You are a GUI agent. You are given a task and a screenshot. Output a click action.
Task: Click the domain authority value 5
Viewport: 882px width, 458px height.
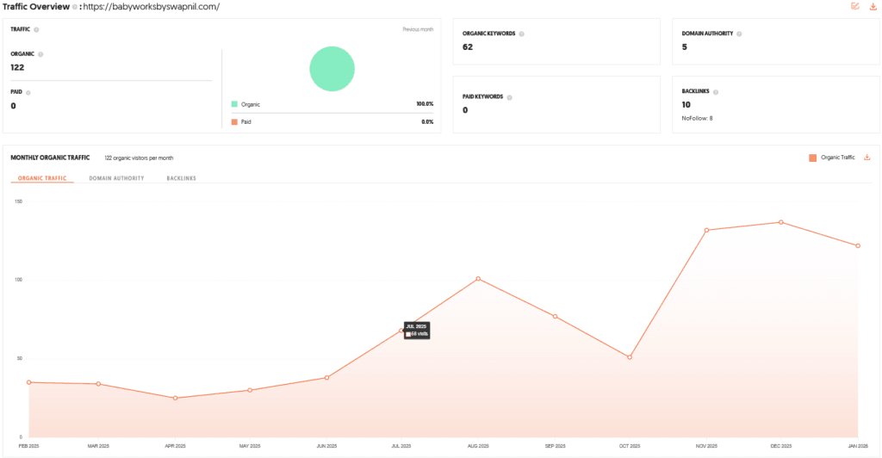point(685,47)
